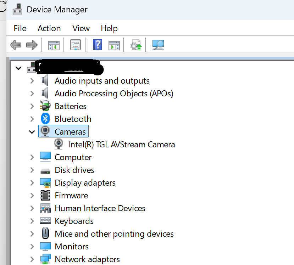Image resolution: width=294 pixels, height=265 pixels.
Task: Click the Back arrow toolbar icon
Action: (x=16, y=45)
